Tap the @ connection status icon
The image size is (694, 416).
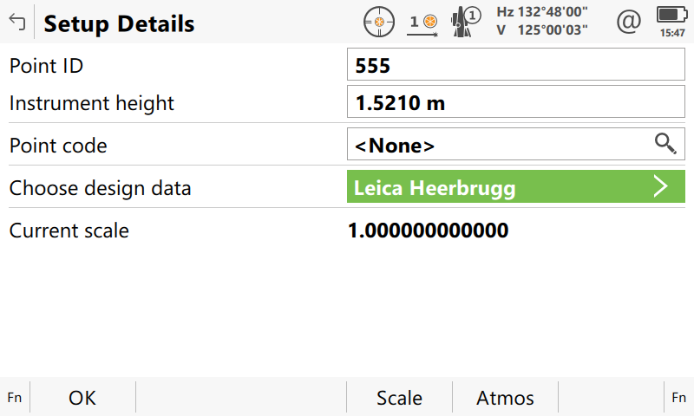[x=627, y=22]
